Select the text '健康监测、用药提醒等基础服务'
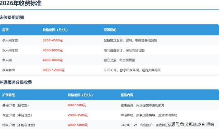 click(142, 105)
